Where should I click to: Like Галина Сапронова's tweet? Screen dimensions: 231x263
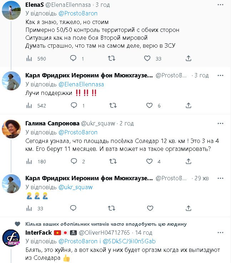(149, 161)
